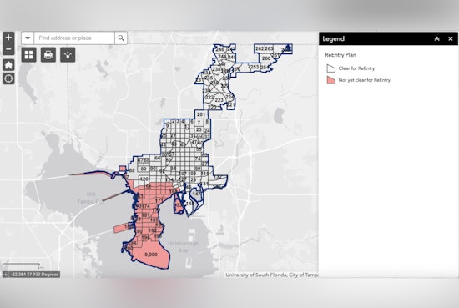Click the -82.384 27.932 Degrees readout
459x308 pixels.
pyautogui.click(x=34, y=275)
